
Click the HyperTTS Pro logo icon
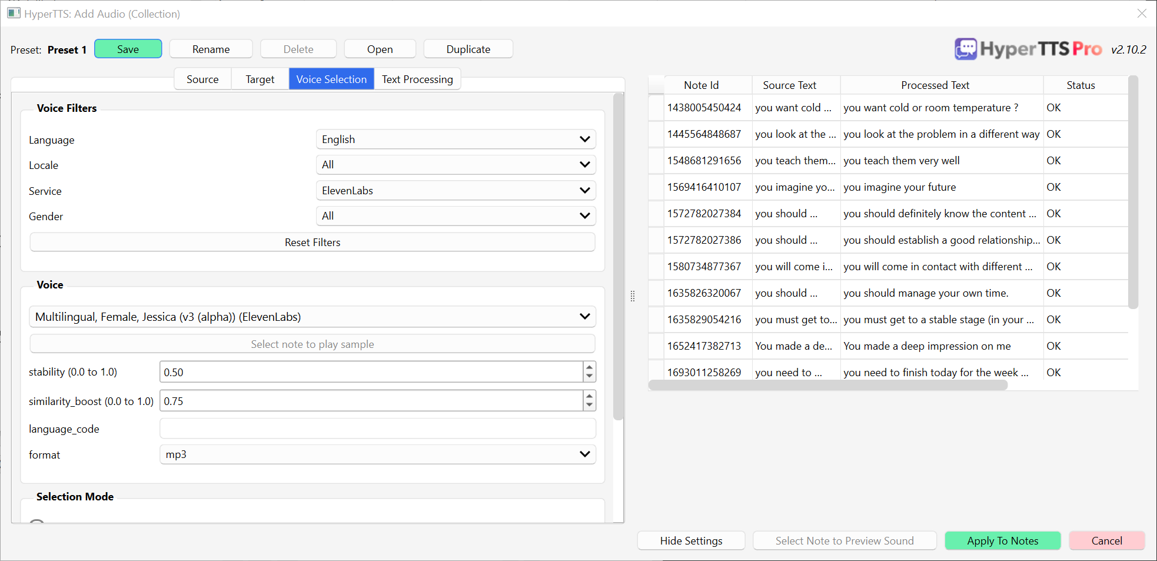[x=965, y=49]
